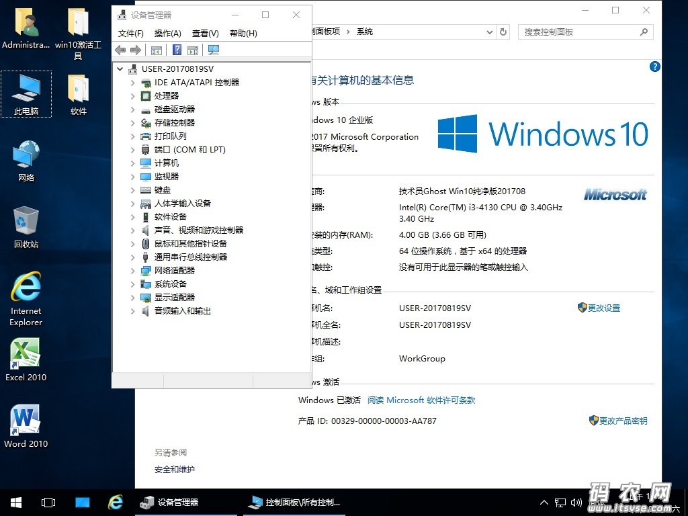Click the action pane toolbar icon next to Help
The height and width of the screenshot is (516, 688).
pyautogui.click(x=193, y=50)
